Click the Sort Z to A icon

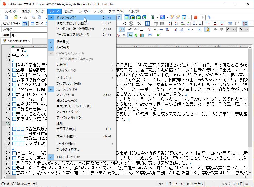point(177,23)
